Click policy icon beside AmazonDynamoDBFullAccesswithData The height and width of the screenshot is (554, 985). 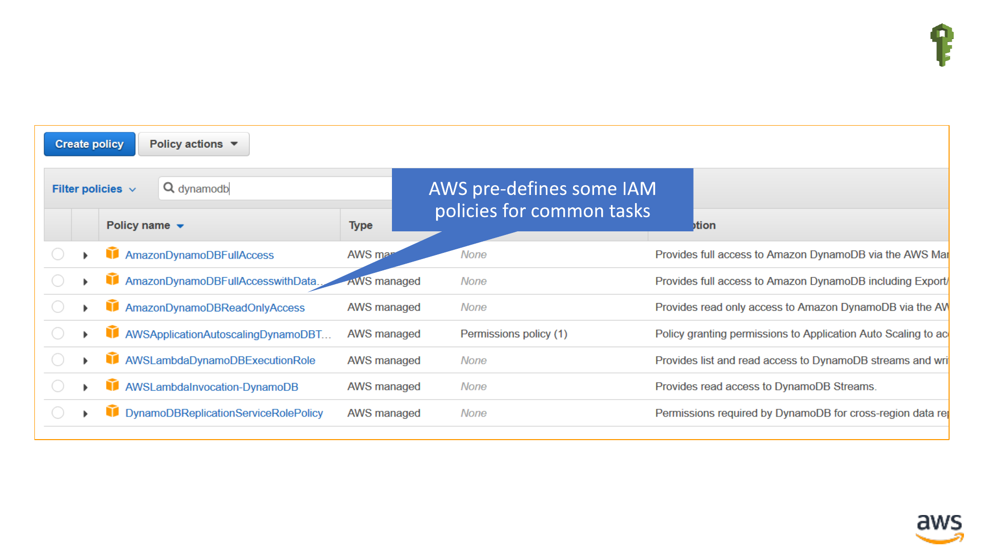click(112, 280)
